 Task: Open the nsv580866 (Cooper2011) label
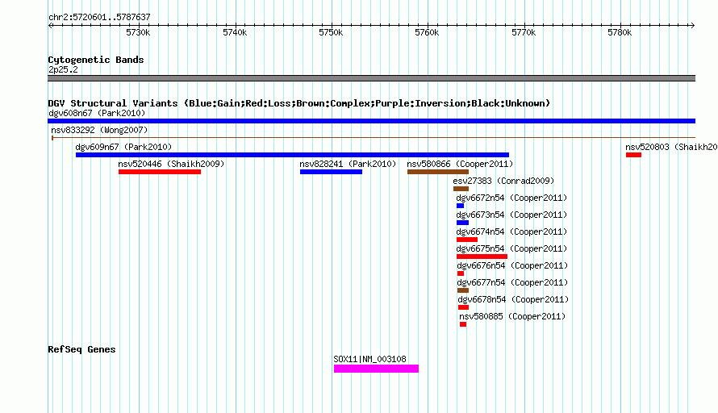pos(460,164)
